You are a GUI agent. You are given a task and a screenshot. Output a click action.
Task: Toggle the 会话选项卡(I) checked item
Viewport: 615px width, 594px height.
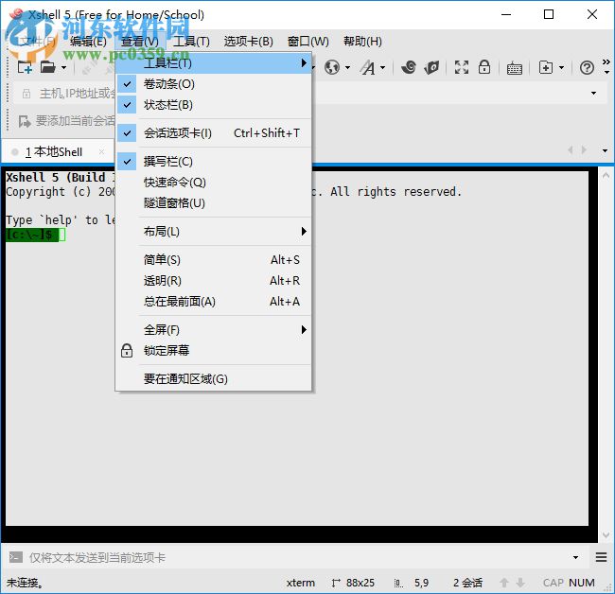(214, 133)
